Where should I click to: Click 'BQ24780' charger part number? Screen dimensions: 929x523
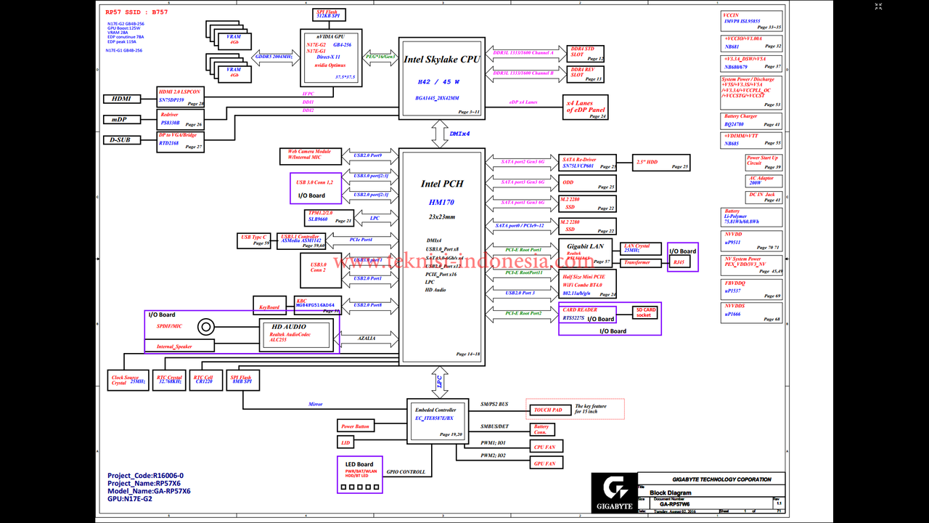(x=734, y=124)
